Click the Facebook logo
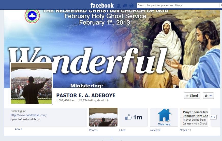 coord(102,6)
